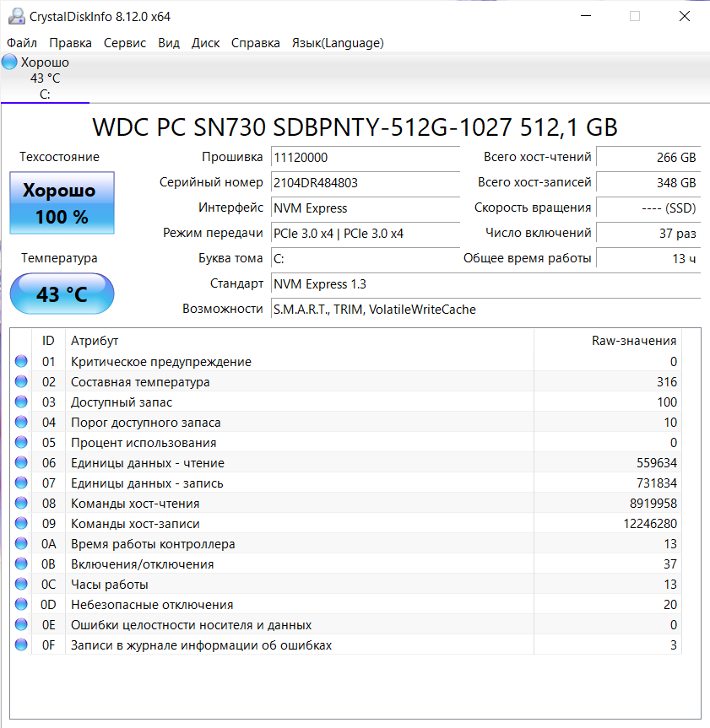
Task: Open the Вид menu
Action: point(169,43)
